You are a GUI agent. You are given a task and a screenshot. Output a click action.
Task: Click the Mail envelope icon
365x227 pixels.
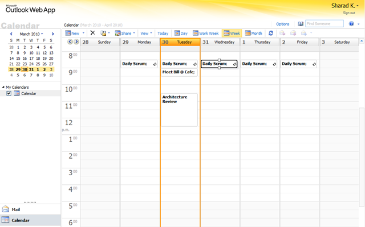click(5, 209)
